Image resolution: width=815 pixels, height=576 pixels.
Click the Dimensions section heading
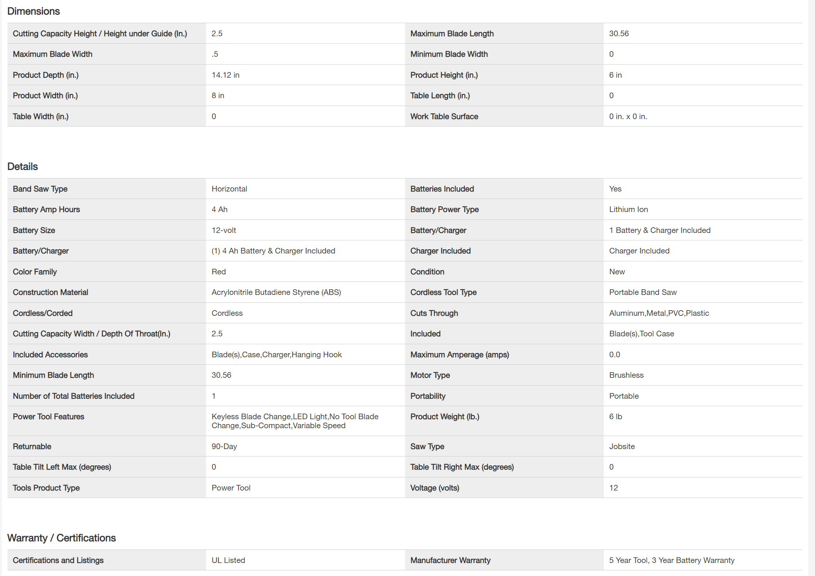coord(34,11)
